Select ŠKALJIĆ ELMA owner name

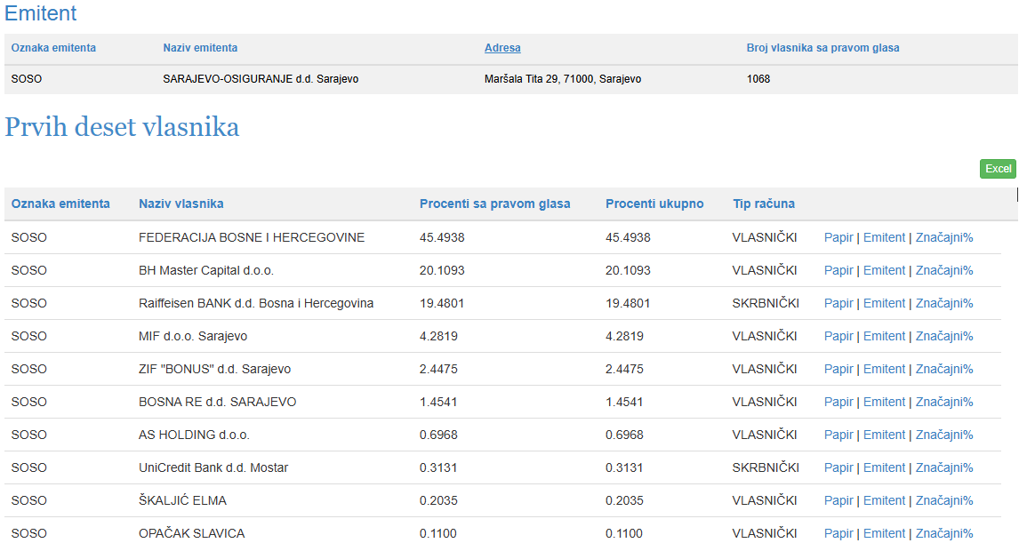(x=182, y=500)
